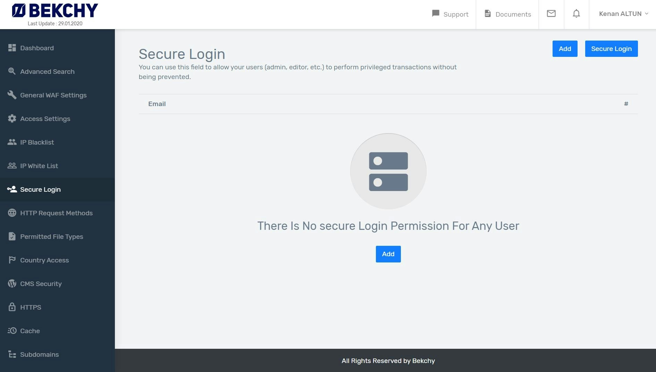Click the Add button at top right

pos(565,49)
